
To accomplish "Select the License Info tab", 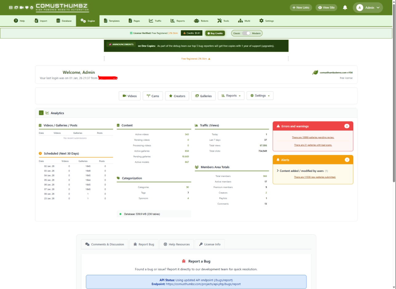I will (x=210, y=244).
